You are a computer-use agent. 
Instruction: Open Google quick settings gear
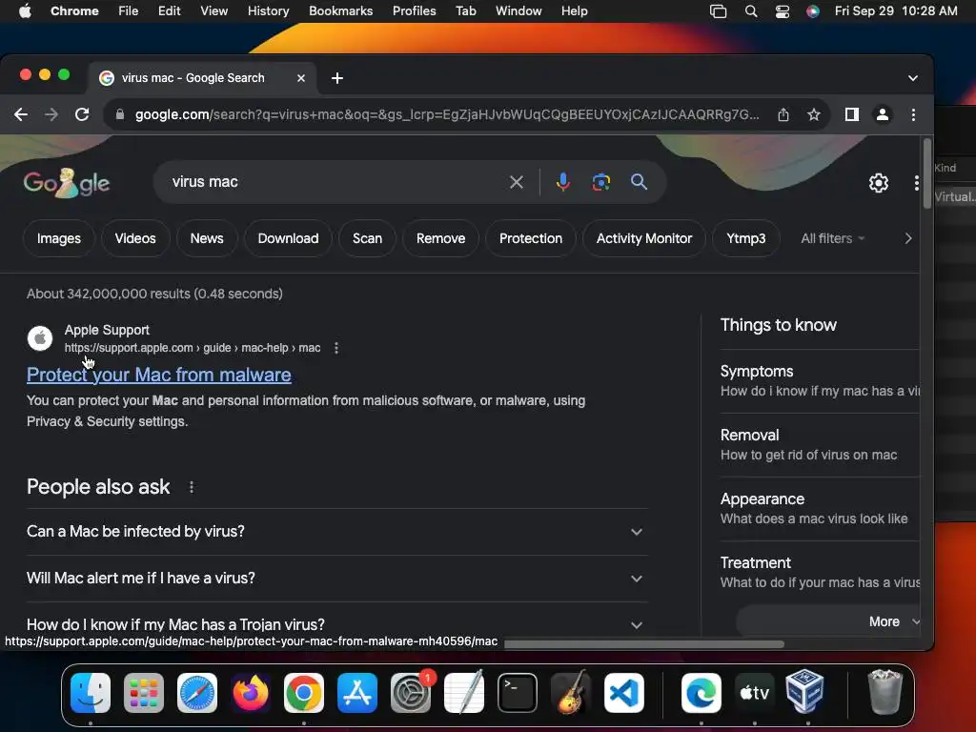(878, 183)
